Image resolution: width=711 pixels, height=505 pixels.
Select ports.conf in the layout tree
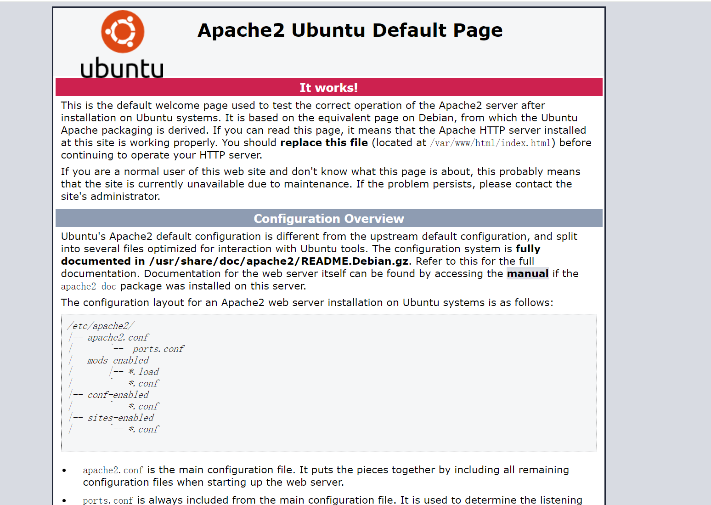coord(158,349)
